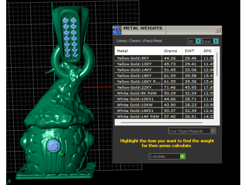Click the 57.40 grams value
Viewport: 247px width, 185px height.
[x=170, y=117]
